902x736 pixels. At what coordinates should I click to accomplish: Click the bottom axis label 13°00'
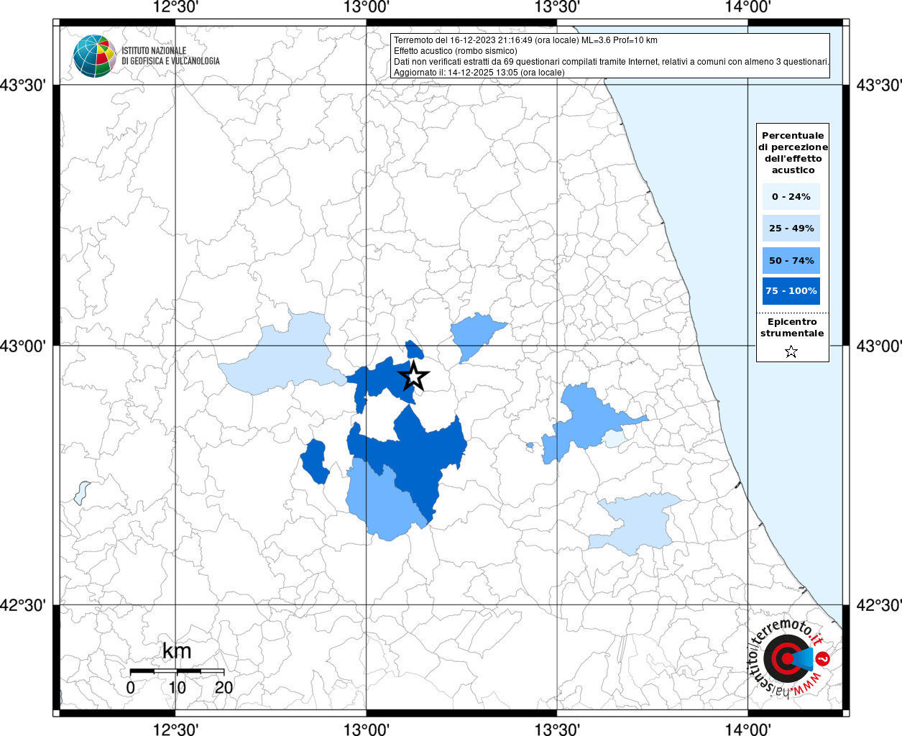(x=367, y=729)
